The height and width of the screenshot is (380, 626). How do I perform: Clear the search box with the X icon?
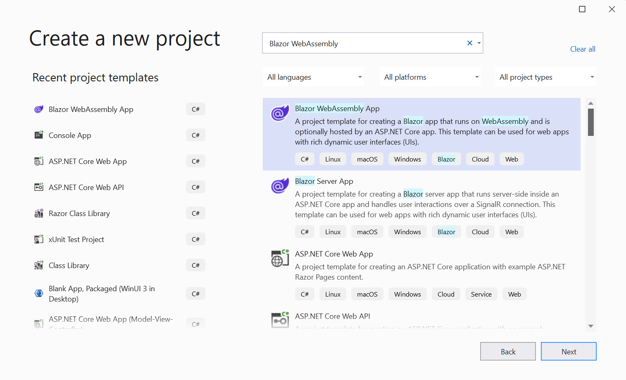(x=470, y=43)
